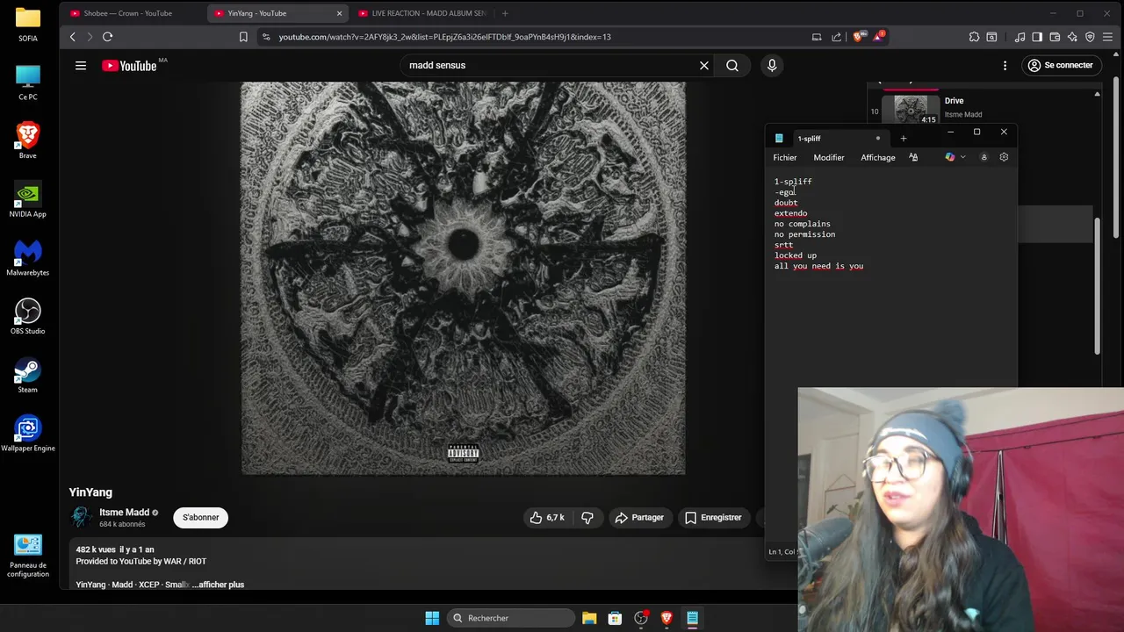
Task: Toggle the Brave sidebar panel
Action: (1037, 37)
